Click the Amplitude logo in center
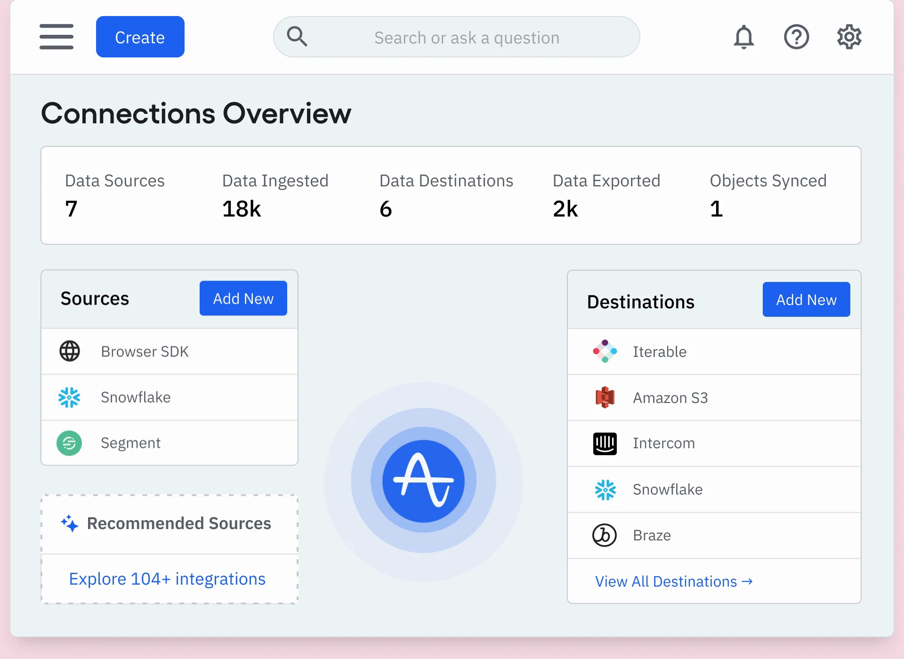Image resolution: width=904 pixels, height=659 pixels. pyautogui.click(x=423, y=481)
